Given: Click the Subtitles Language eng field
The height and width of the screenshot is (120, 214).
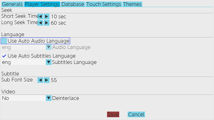Looking at the screenshot, I should pos(24,62).
